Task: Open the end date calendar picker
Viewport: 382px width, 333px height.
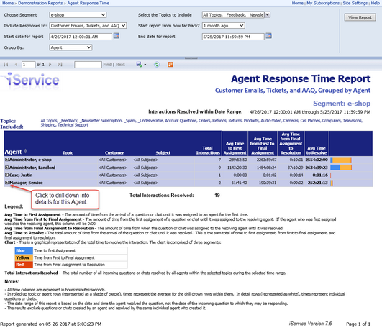Action: click(x=269, y=36)
